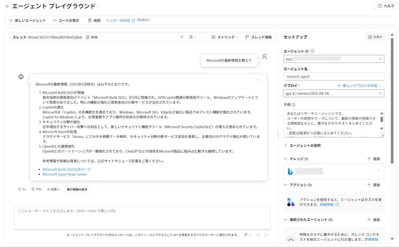Open メトリック dropdown
Viewport: 399px width, 247px height.
pos(225,37)
